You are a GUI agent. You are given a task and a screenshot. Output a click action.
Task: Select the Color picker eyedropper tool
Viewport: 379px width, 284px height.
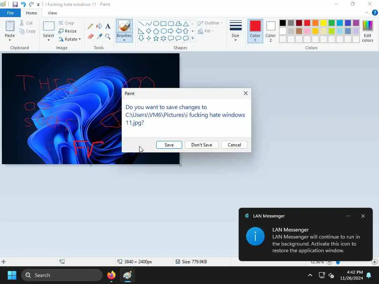pos(99,37)
